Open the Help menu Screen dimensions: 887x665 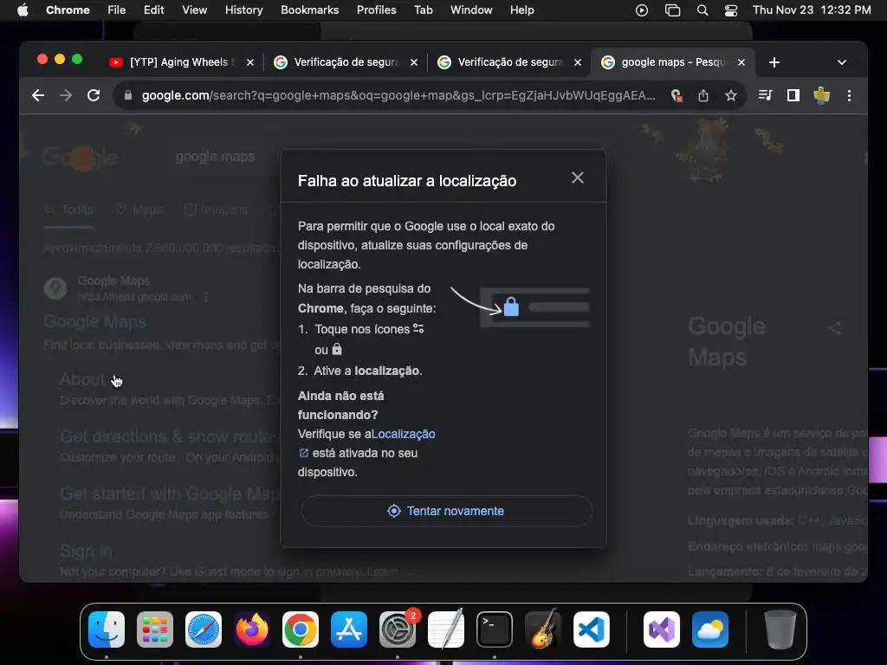click(521, 10)
